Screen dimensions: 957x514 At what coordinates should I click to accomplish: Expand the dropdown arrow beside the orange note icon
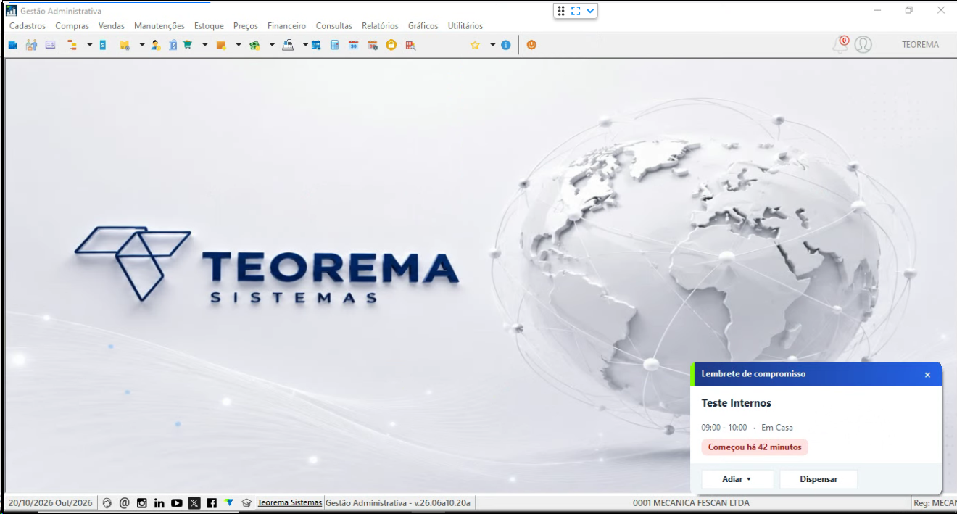[238, 45]
